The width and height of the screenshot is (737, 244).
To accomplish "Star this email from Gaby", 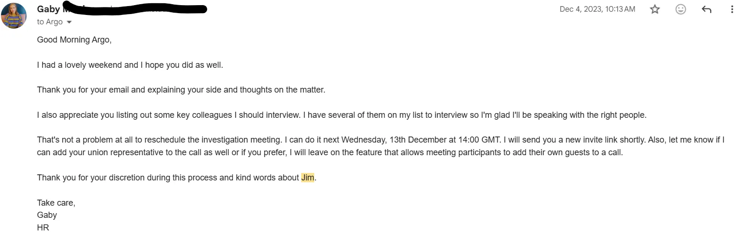I will [x=655, y=9].
